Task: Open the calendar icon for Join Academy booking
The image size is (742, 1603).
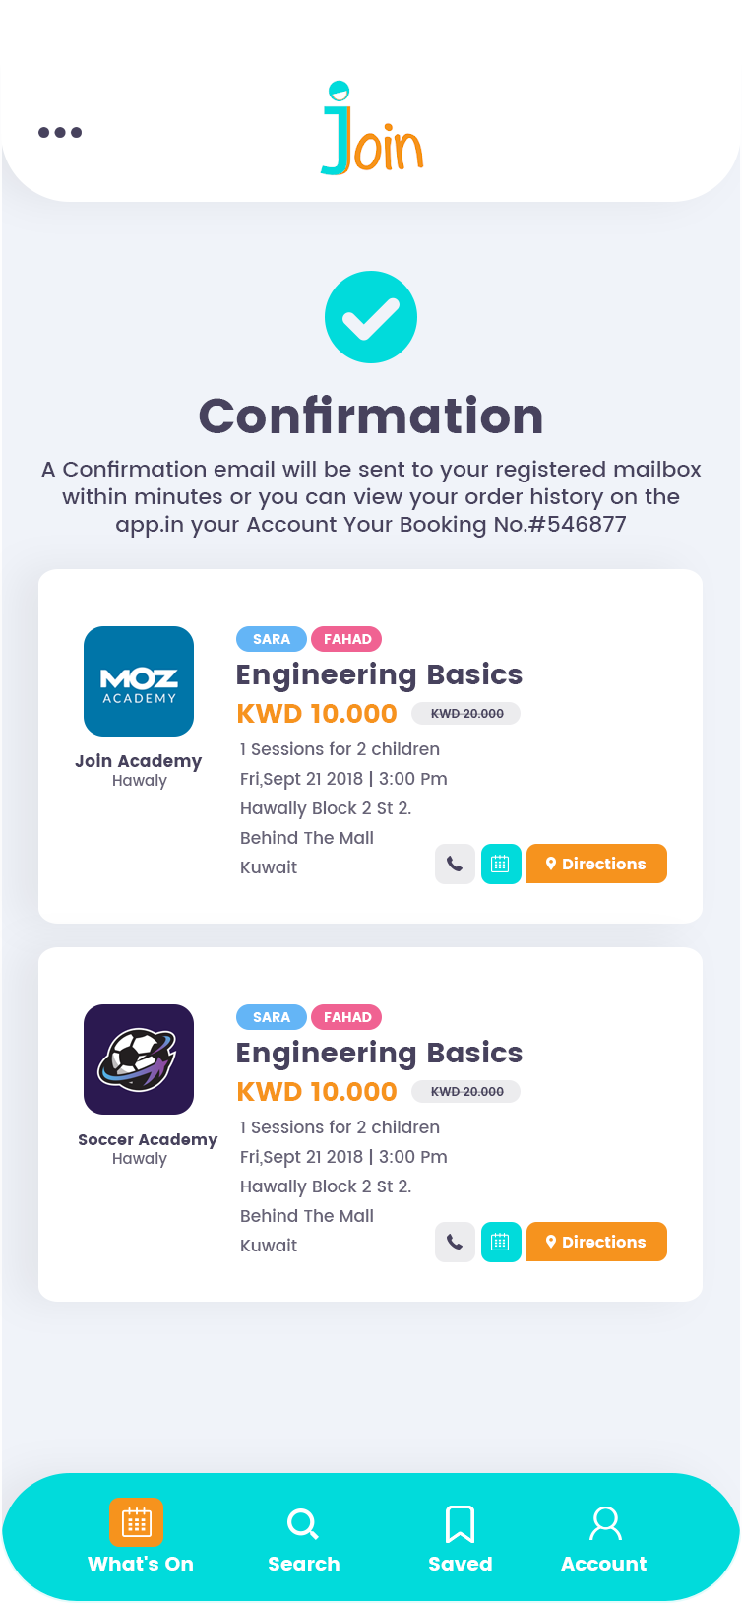Action: tap(501, 864)
